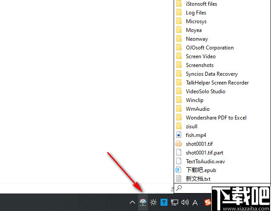Open the iStonsoft files folder
The width and height of the screenshot is (271, 211).
[x=201, y=4]
